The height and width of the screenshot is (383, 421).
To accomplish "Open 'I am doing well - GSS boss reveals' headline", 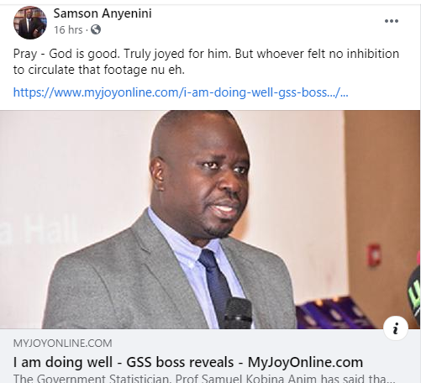I will tap(188, 362).
